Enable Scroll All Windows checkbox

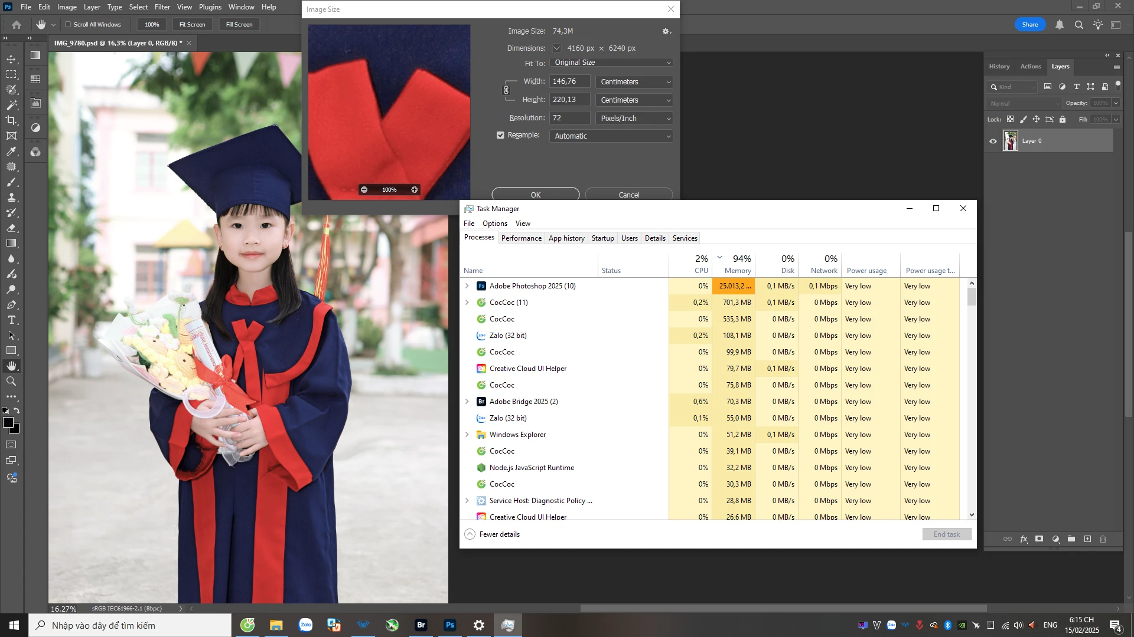68,25
